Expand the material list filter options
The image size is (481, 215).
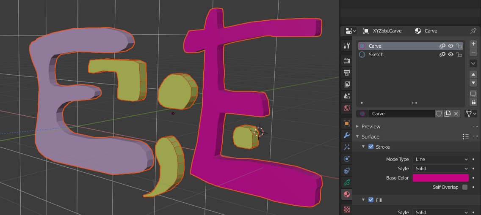362,103
